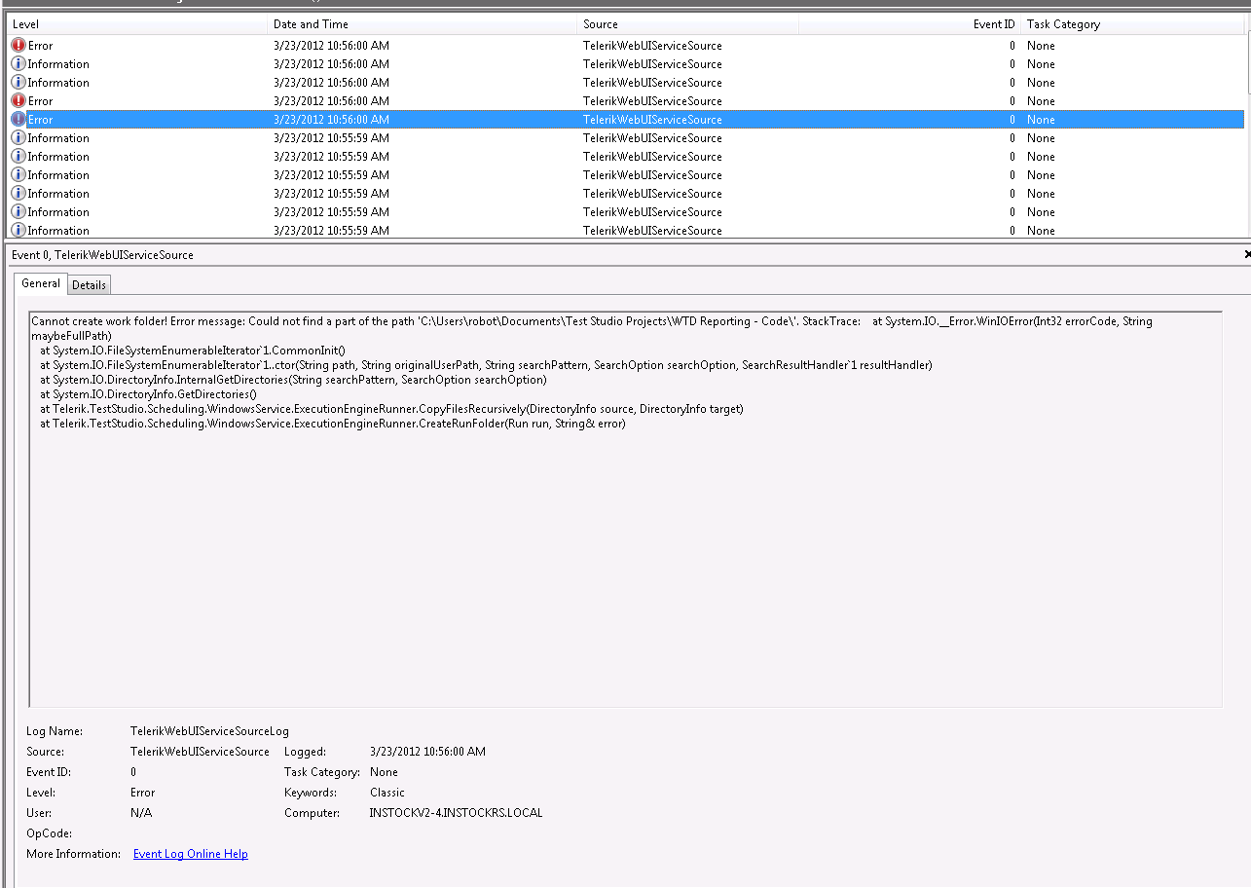Click the error icon of the topmost Error event
1251x888 pixels.
tap(18, 45)
